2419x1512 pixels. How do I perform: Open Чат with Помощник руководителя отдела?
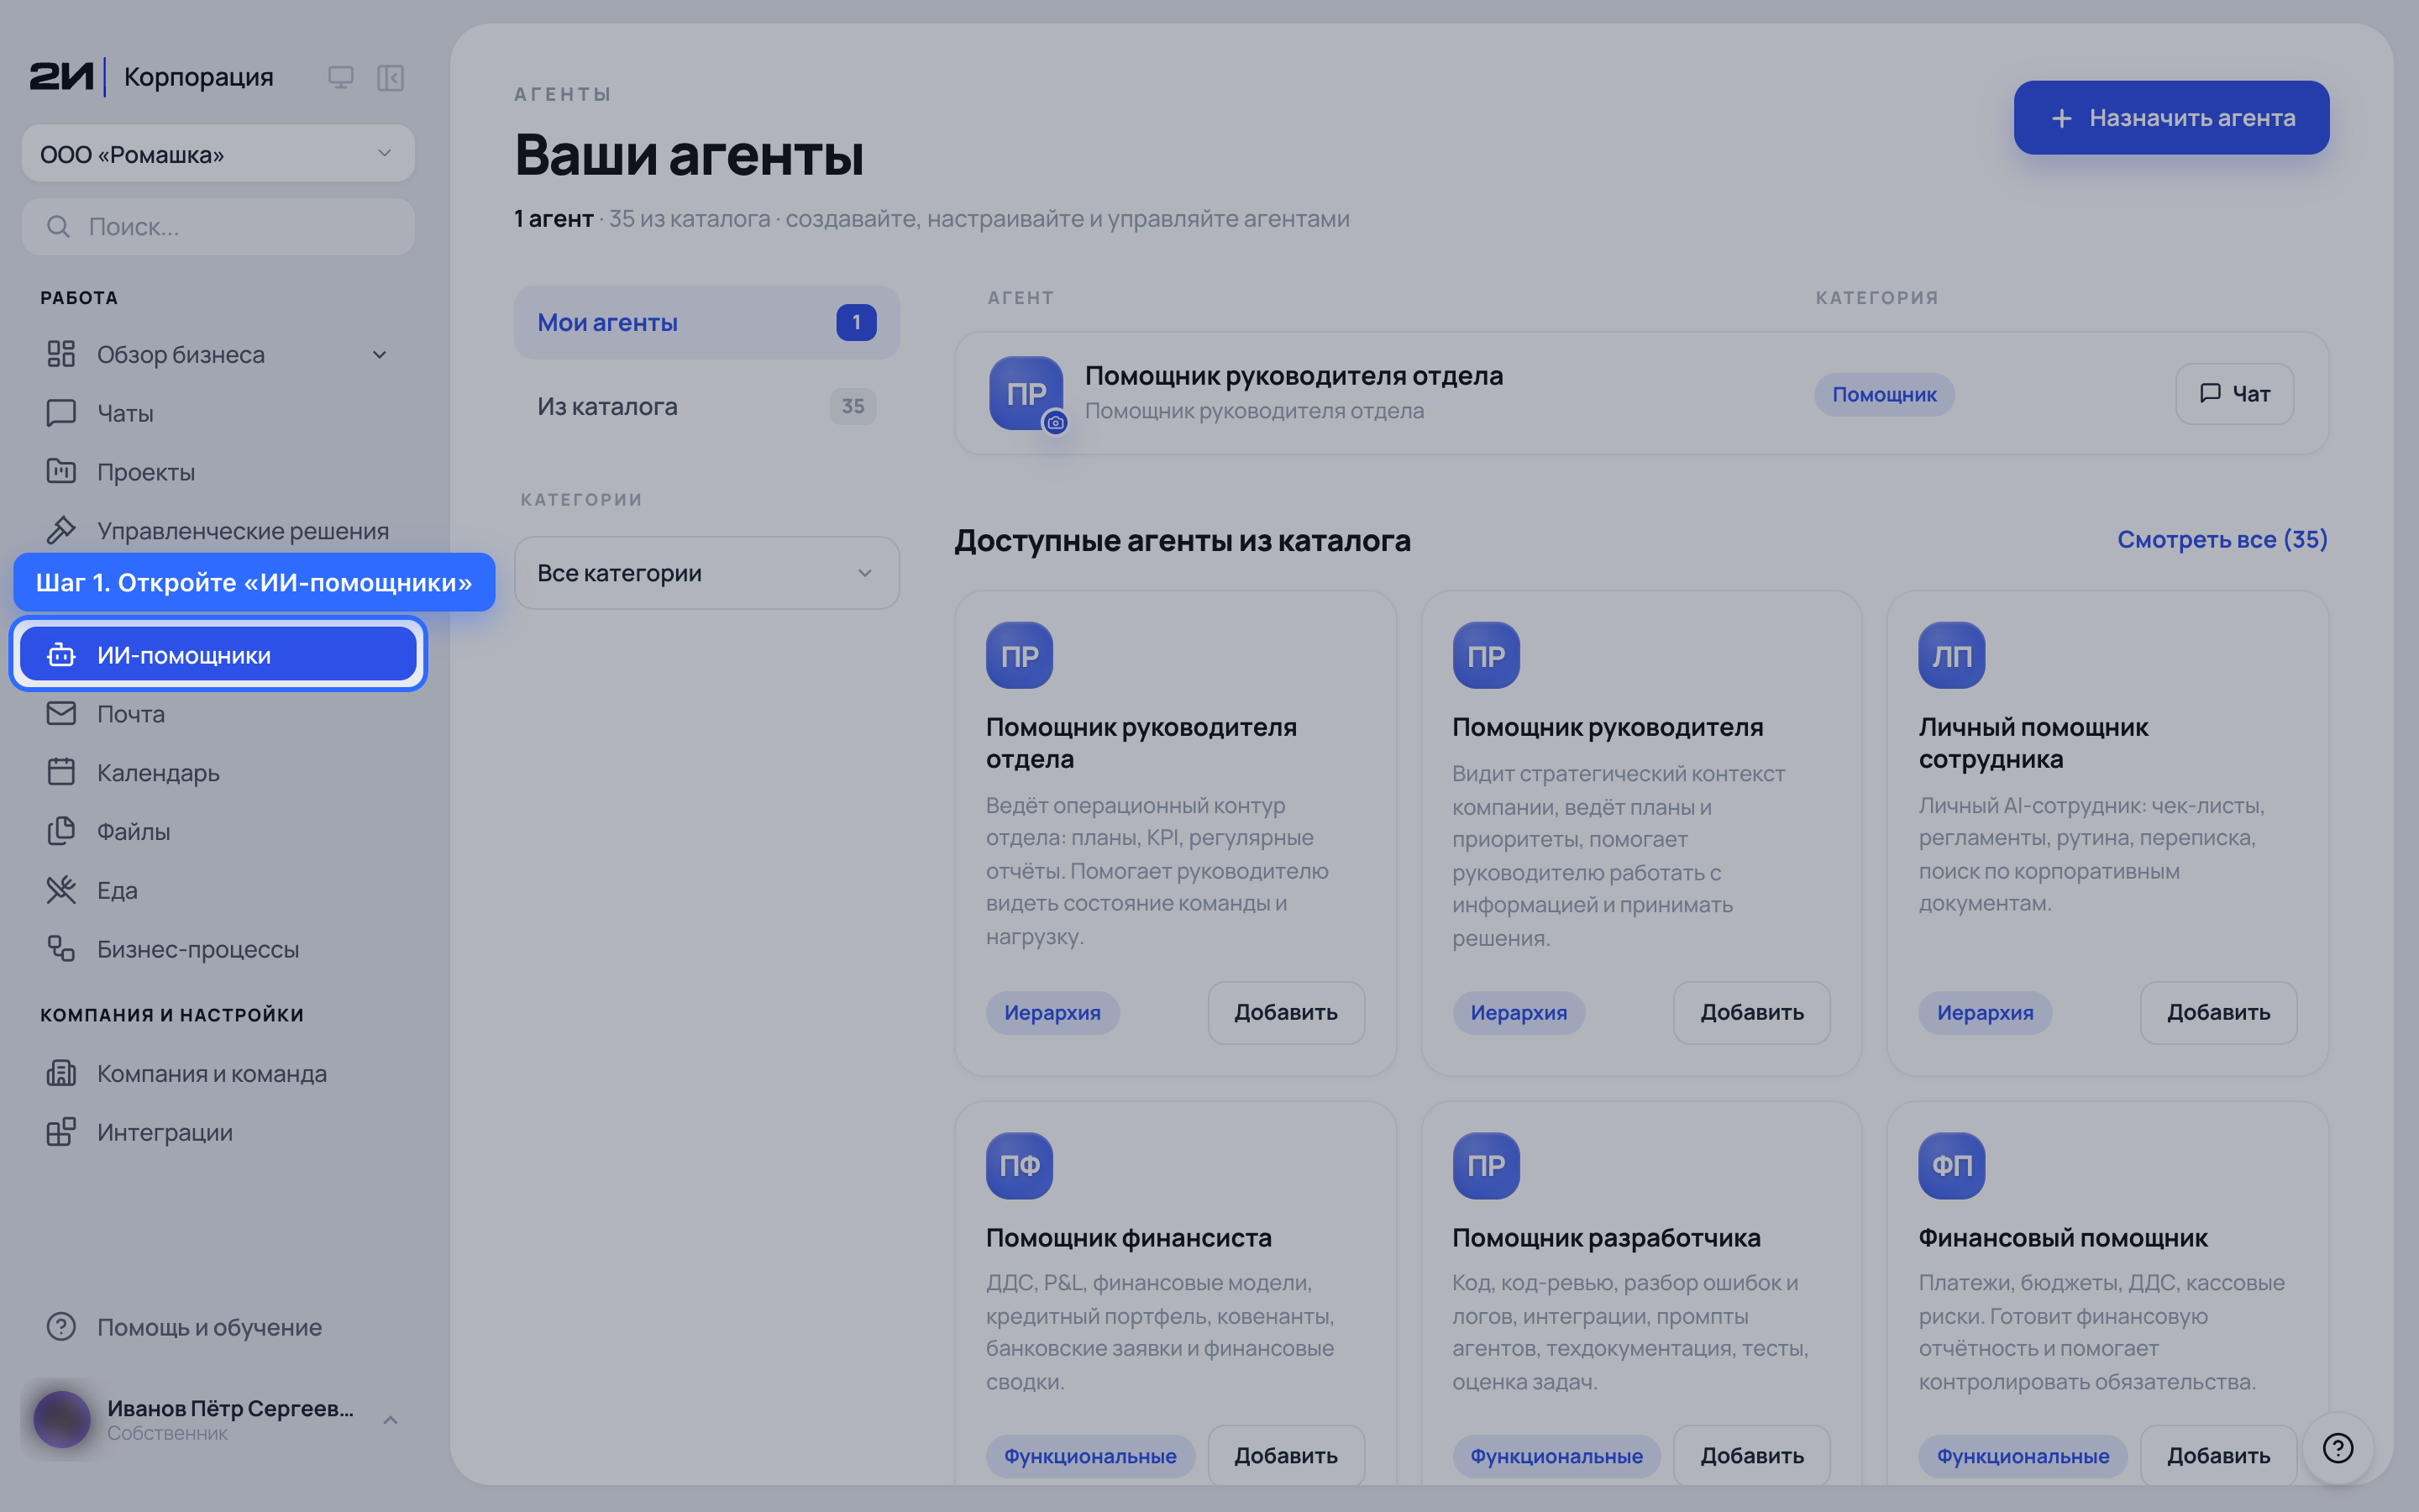(2234, 393)
